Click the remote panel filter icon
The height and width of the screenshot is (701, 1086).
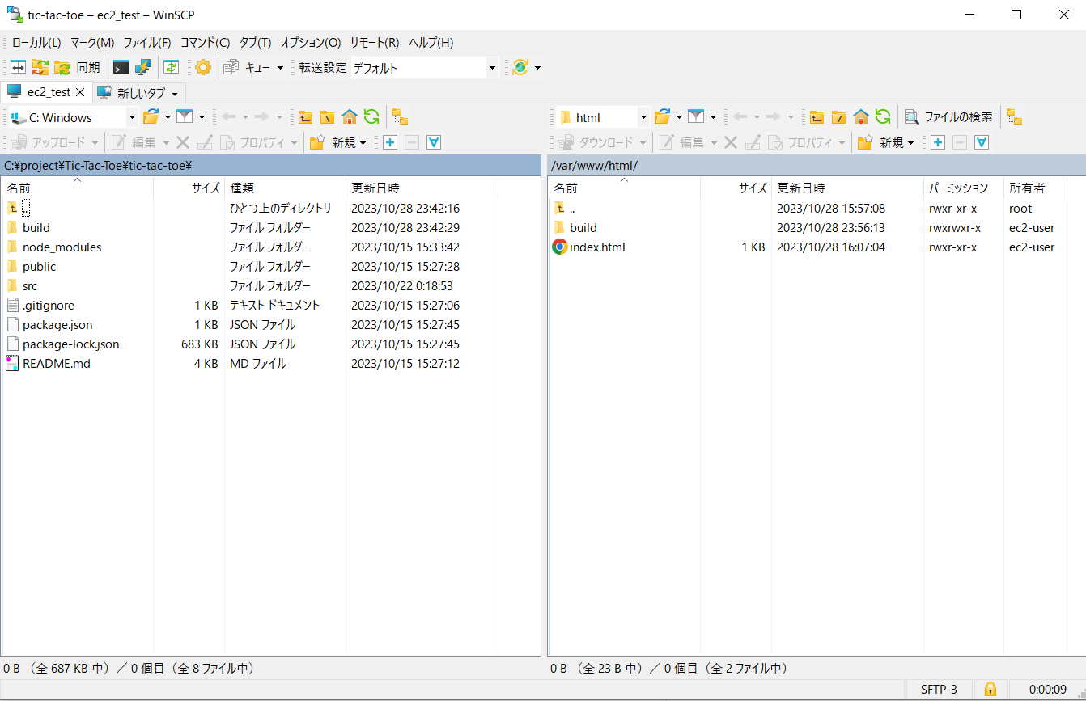pos(696,117)
